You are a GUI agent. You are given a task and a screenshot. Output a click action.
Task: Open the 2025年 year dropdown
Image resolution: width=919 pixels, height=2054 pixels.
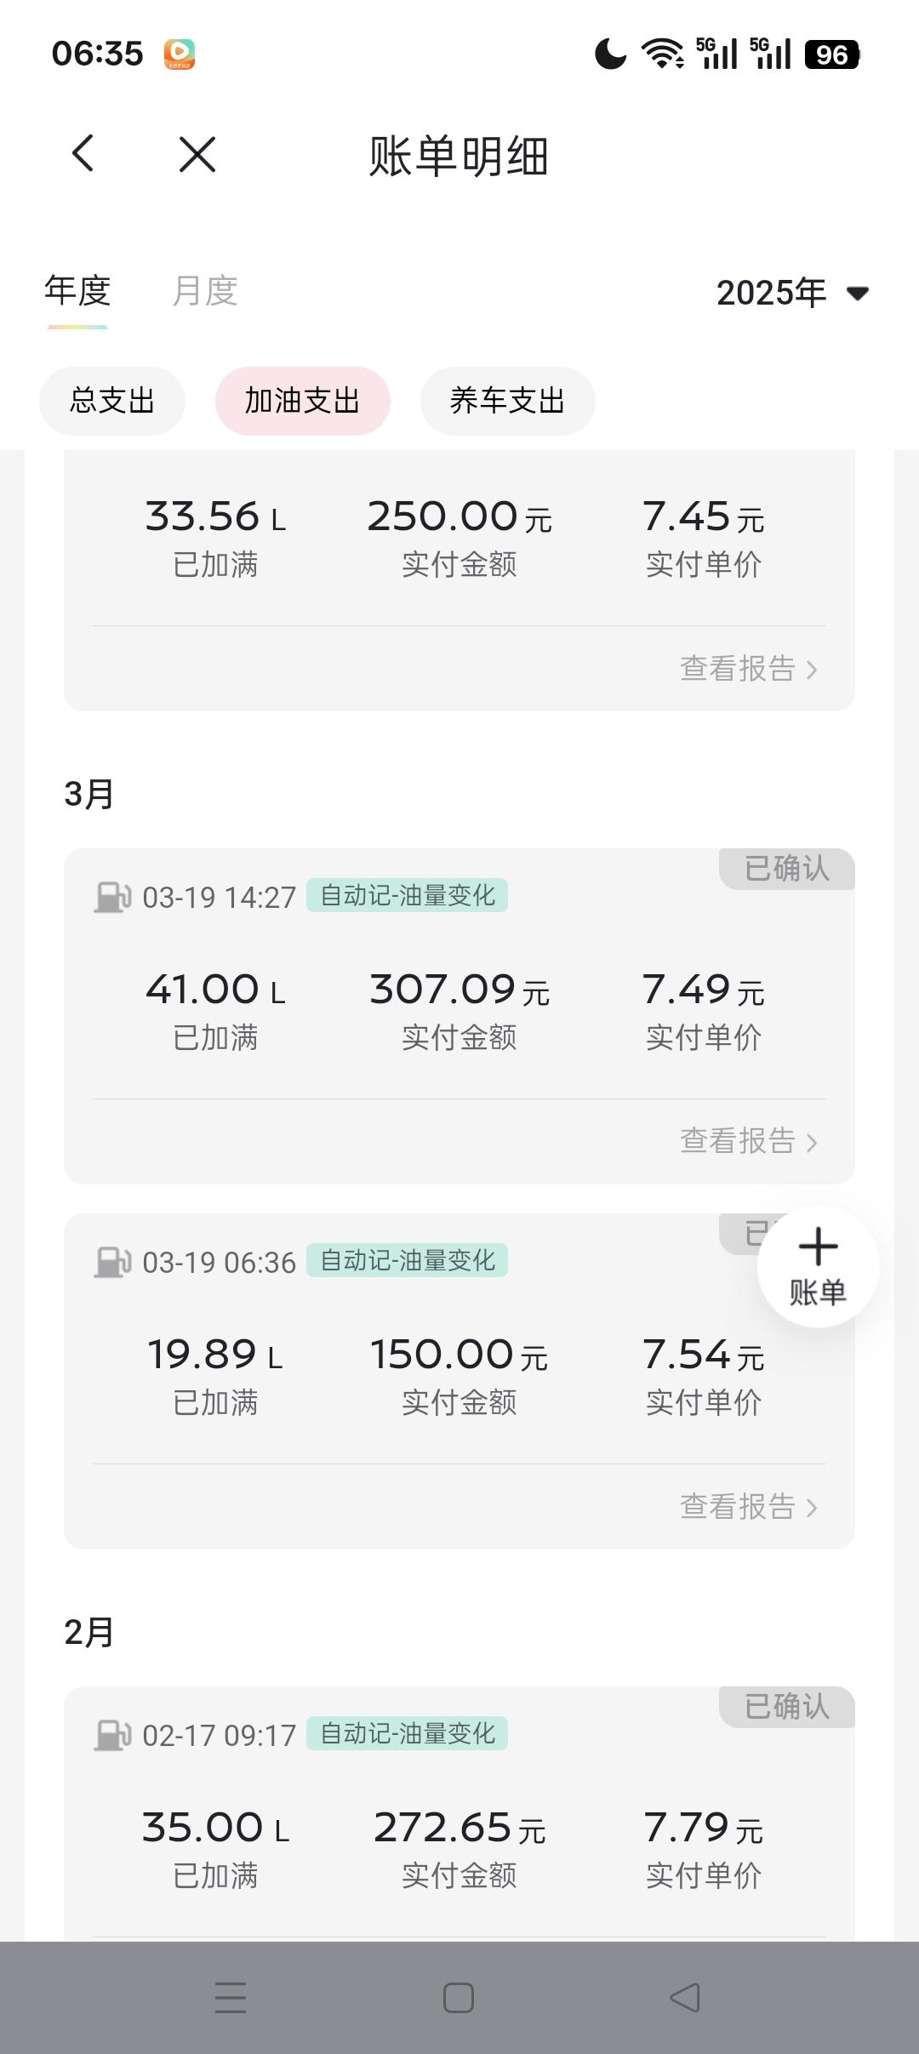point(792,294)
